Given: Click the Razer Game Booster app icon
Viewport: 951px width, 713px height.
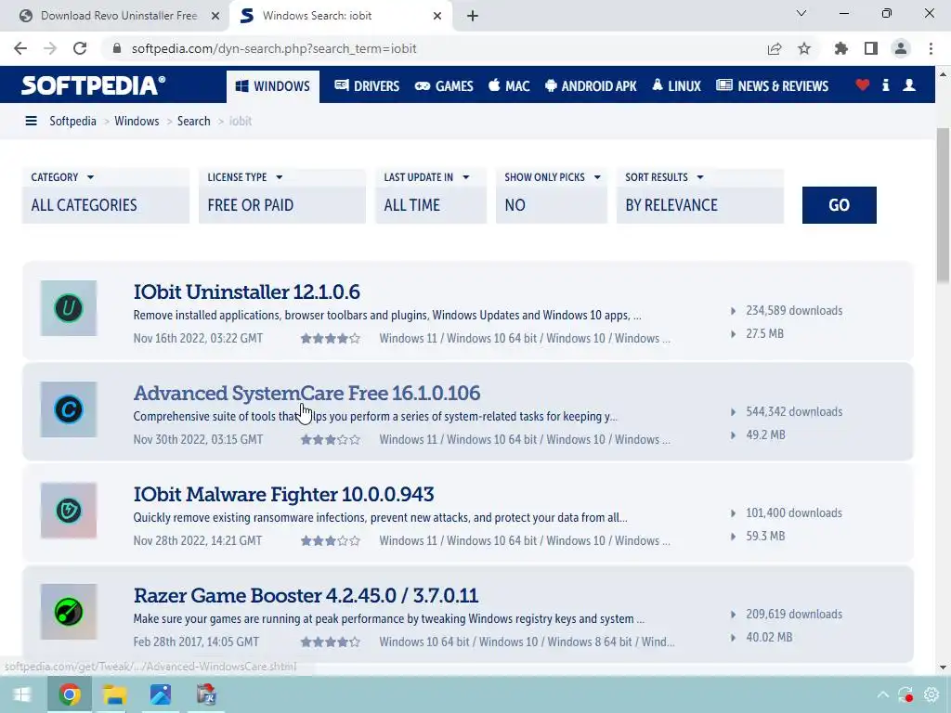Looking at the screenshot, I should [x=69, y=612].
